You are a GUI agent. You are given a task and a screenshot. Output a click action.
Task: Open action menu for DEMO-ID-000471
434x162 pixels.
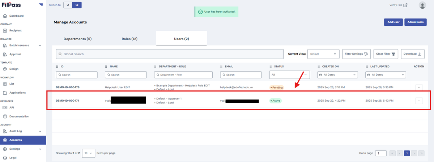[x=419, y=101]
